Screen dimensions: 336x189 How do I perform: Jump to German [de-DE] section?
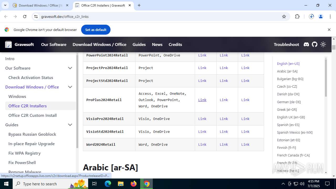(x=289, y=102)
